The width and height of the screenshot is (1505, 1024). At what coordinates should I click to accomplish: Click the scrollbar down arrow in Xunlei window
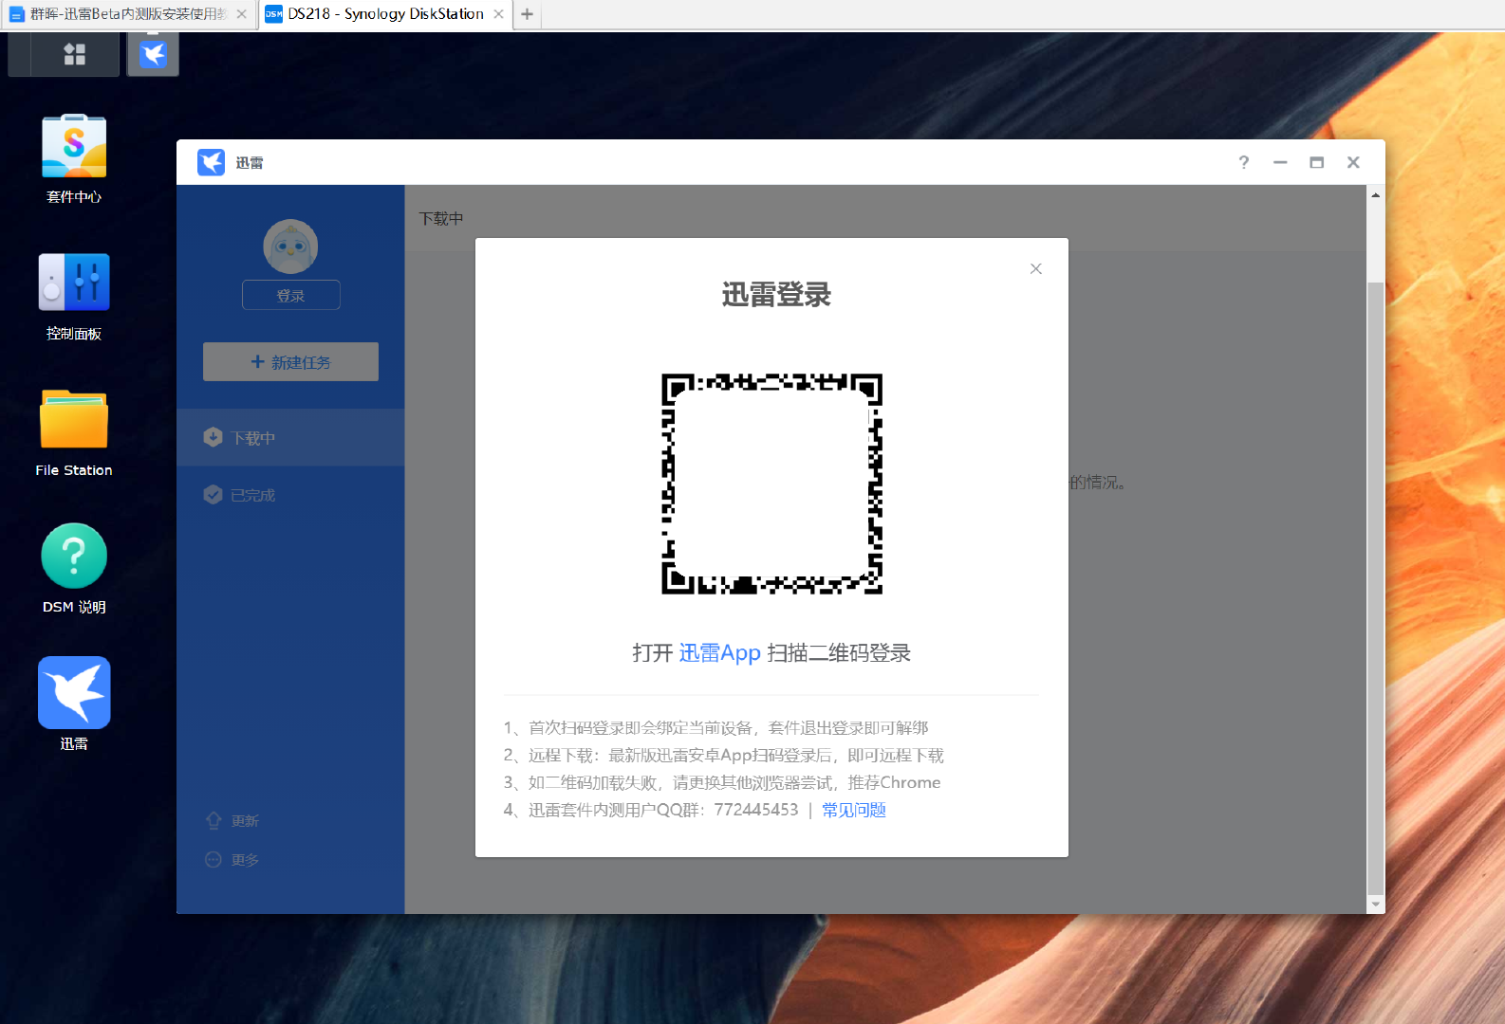(x=1375, y=905)
